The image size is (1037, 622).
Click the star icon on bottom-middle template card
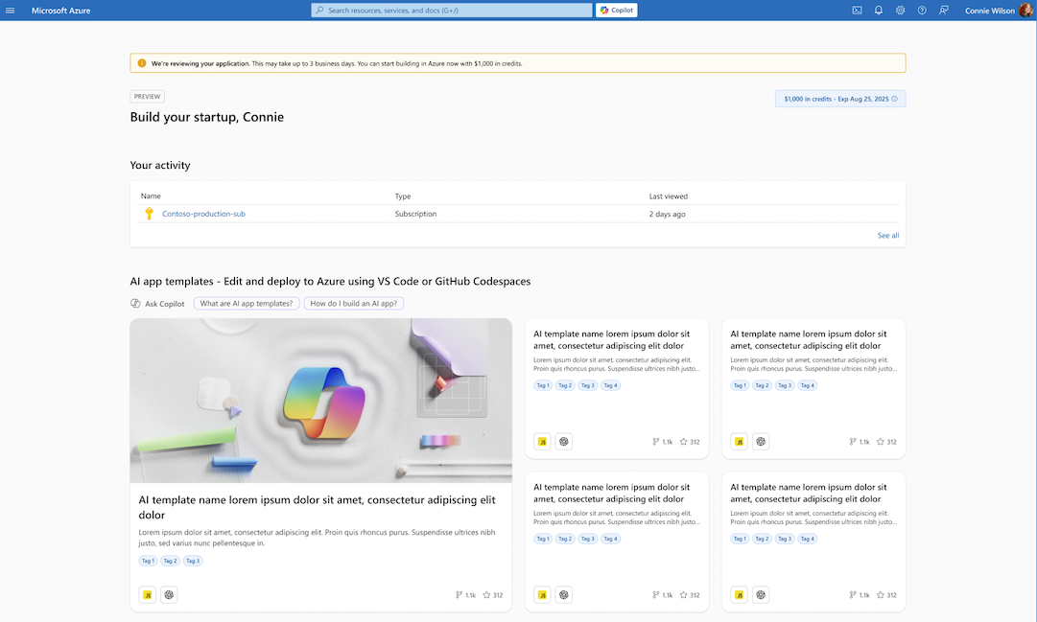click(x=684, y=595)
